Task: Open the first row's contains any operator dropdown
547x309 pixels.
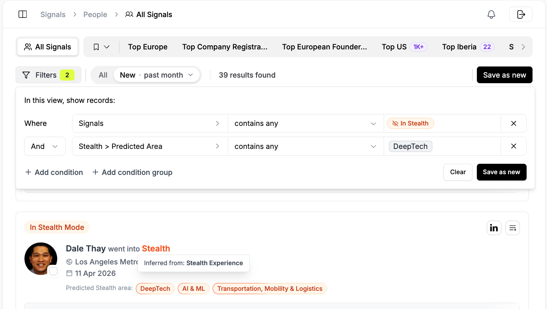Action: coord(306,123)
